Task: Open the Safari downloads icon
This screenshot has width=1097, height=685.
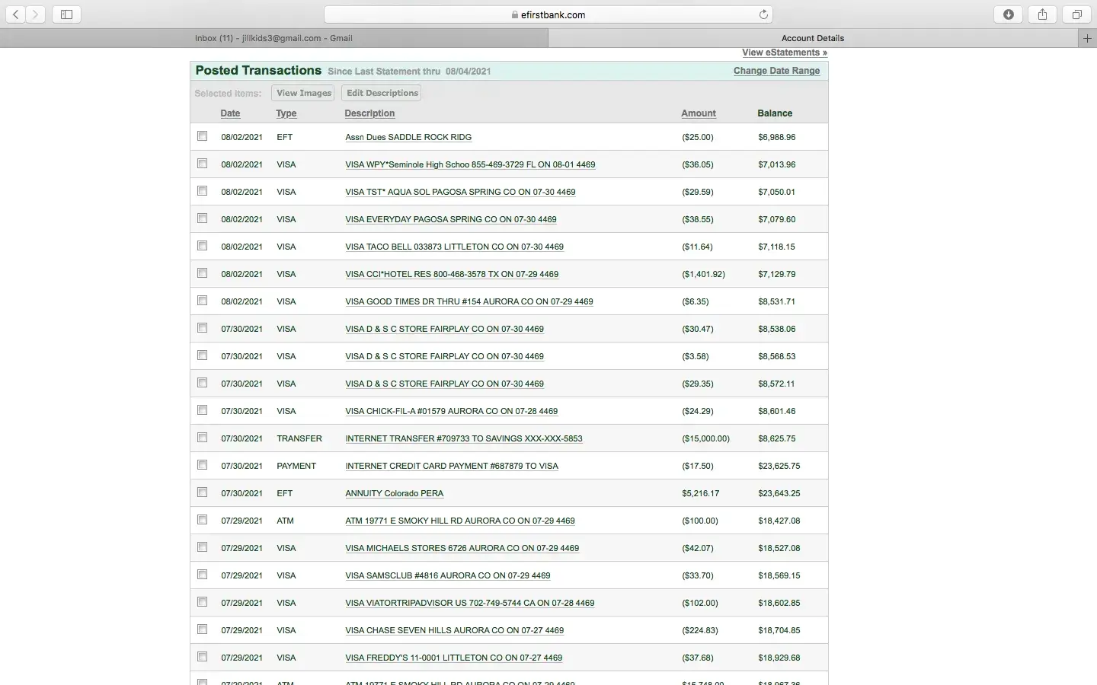Action: point(1008,14)
